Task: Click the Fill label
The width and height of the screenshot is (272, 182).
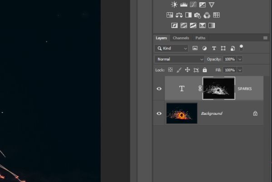Action: (218, 70)
